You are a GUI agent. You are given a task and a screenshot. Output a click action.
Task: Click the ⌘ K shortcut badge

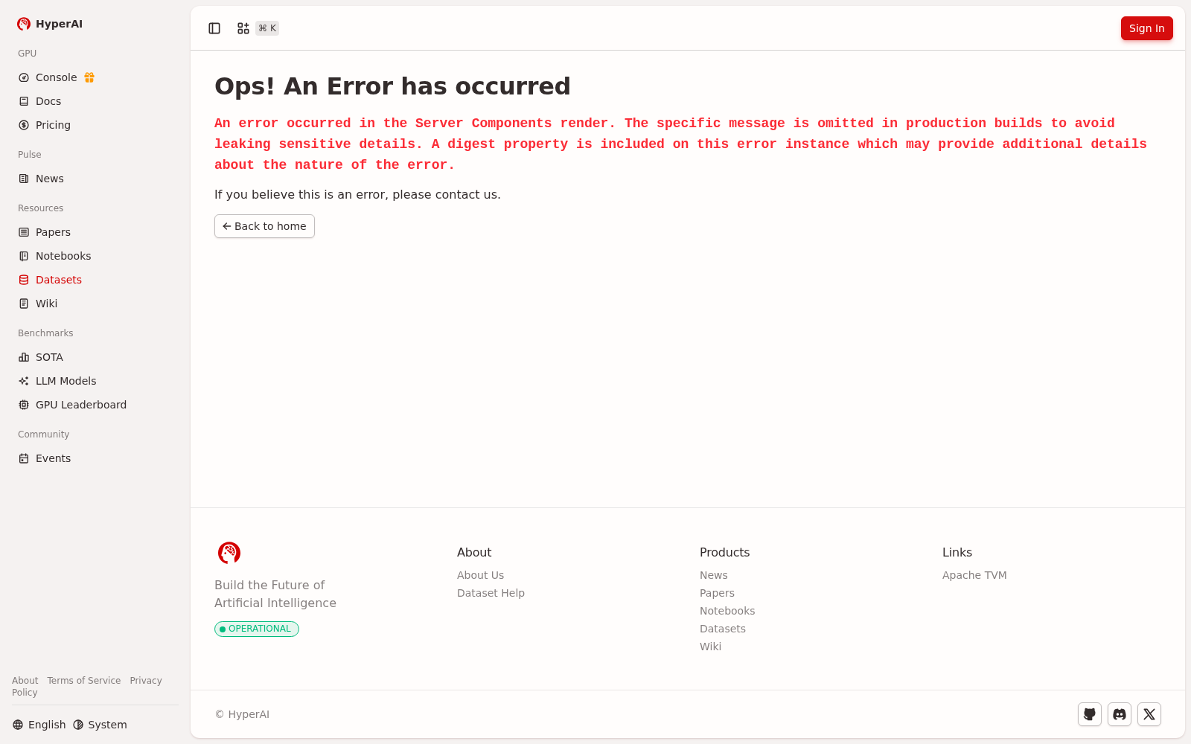pos(267,28)
